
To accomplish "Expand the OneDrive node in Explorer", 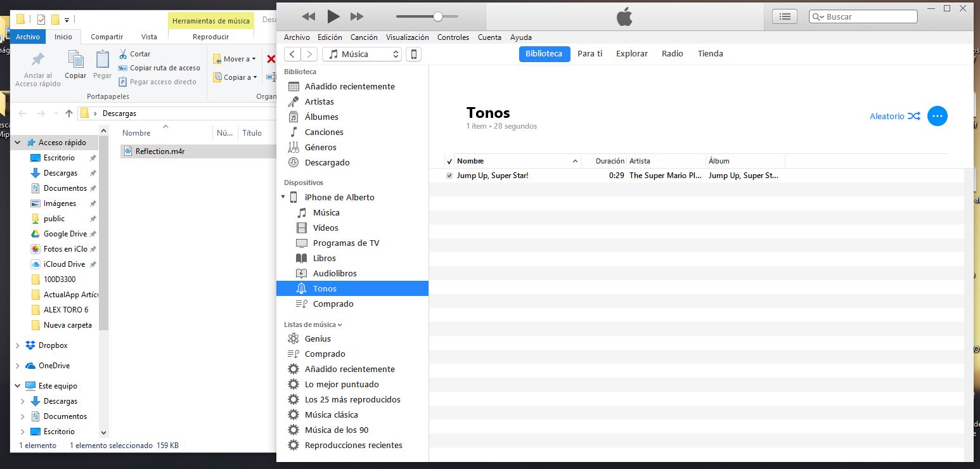I will click(x=17, y=366).
